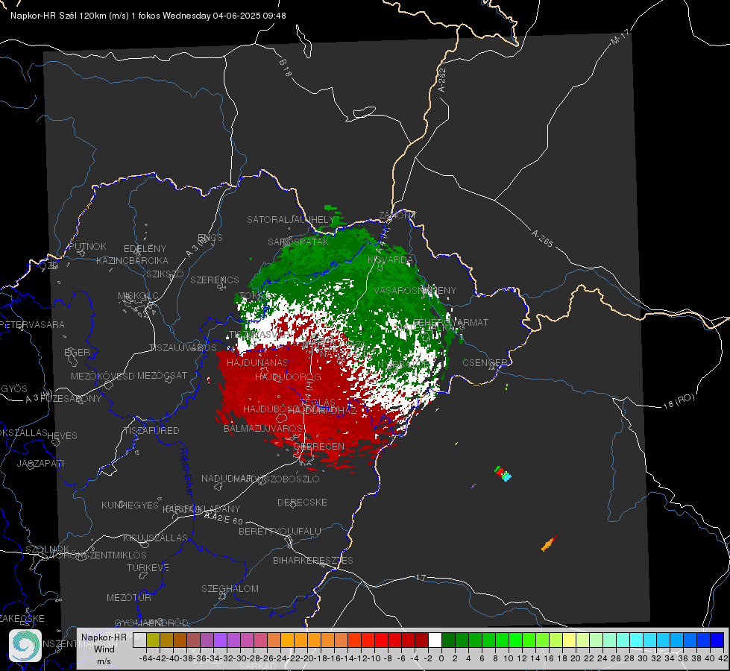This screenshot has width=730, height=671.
Task: Click the FEHERGYARMAT label
Action: pos(450,323)
